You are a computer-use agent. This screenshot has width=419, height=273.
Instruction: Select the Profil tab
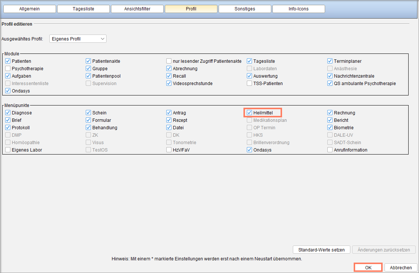pos(191,9)
